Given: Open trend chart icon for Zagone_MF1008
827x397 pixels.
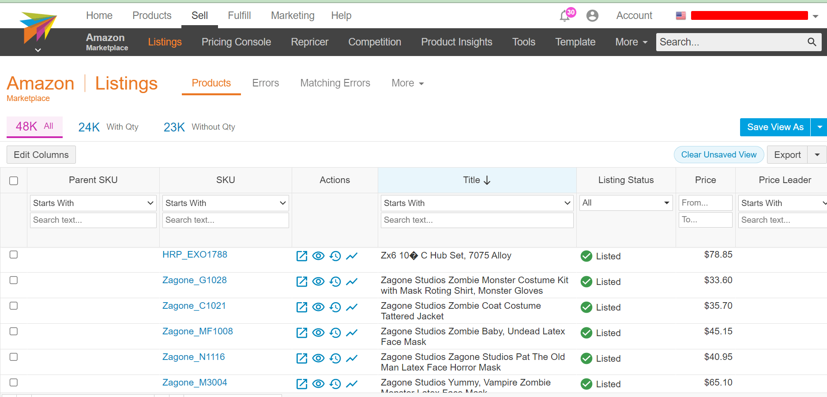Looking at the screenshot, I should tap(352, 333).
